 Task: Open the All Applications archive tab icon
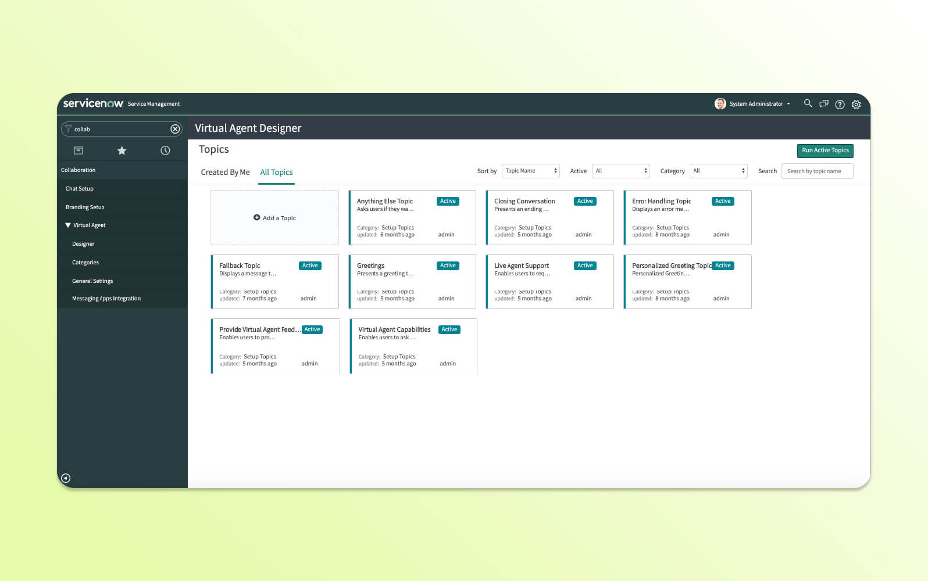tap(78, 150)
